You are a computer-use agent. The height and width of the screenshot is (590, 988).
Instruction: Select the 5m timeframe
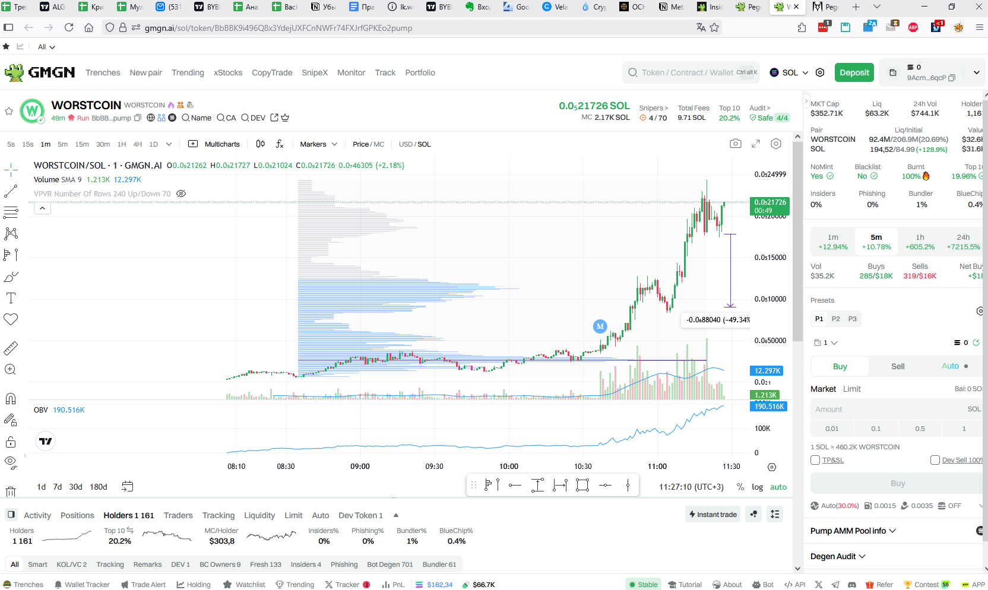[62, 144]
